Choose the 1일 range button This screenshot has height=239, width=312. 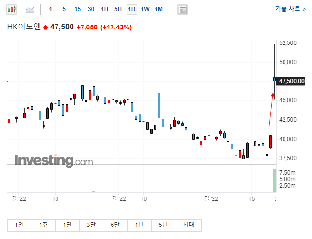(19, 225)
